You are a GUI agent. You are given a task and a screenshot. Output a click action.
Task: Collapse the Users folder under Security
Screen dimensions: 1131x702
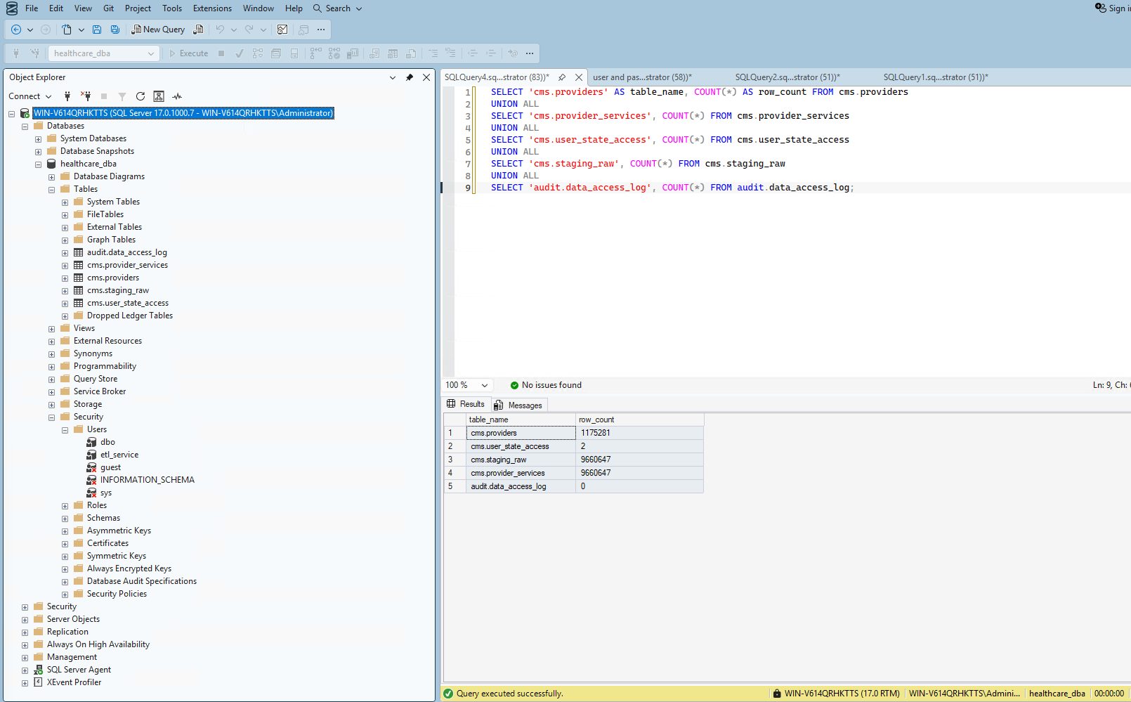click(x=65, y=430)
